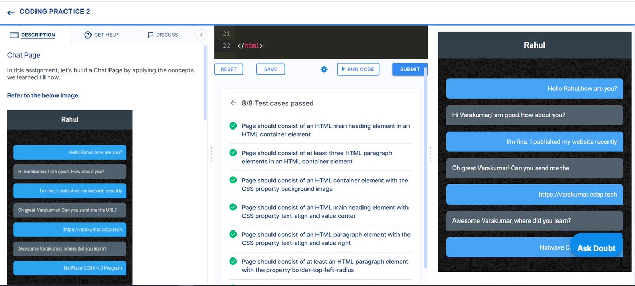Click 'Awesome Varakumar, where did you learn?' in preview

pos(512,221)
